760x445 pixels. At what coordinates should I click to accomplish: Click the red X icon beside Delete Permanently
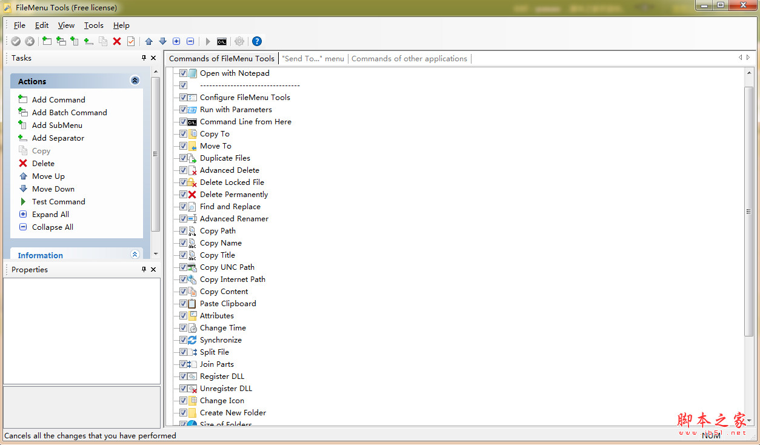192,195
